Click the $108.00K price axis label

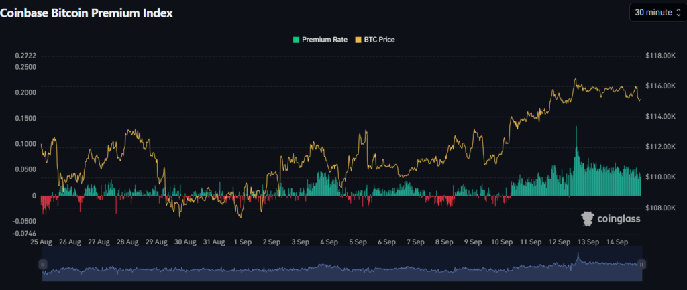(x=661, y=208)
